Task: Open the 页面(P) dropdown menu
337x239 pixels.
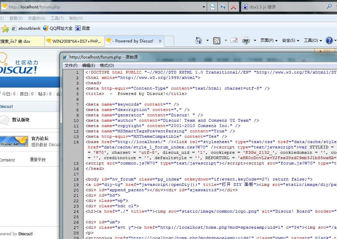Action: [x=269, y=40]
